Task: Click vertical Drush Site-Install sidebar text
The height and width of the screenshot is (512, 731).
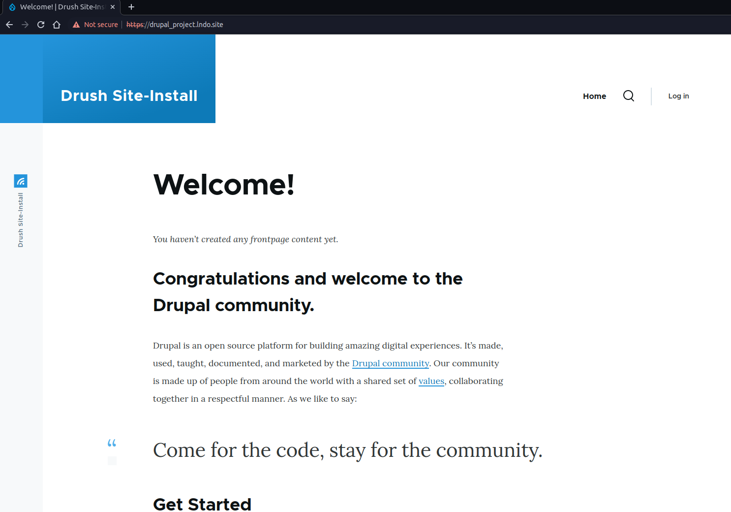Action: coord(21,220)
